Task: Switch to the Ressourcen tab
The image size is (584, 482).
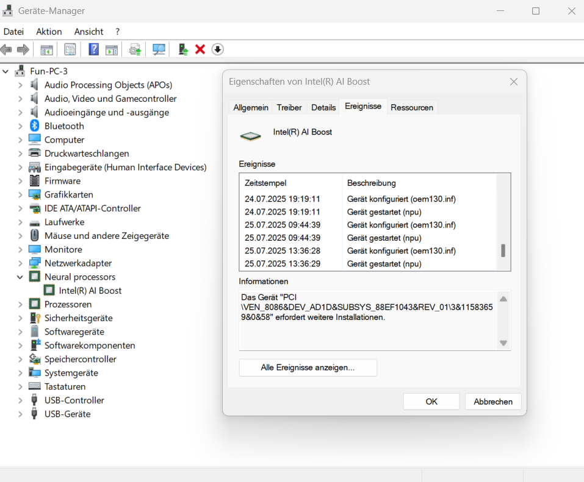Action: tap(412, 107)
